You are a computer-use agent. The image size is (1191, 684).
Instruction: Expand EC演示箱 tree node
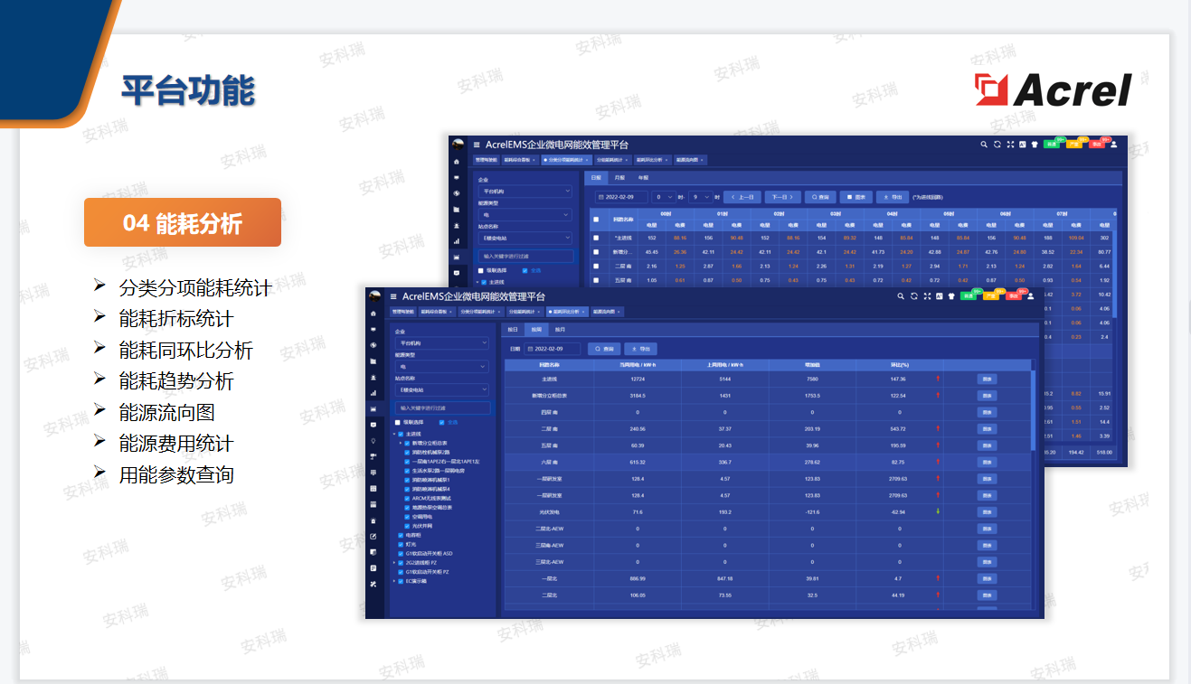click(394, 581)
